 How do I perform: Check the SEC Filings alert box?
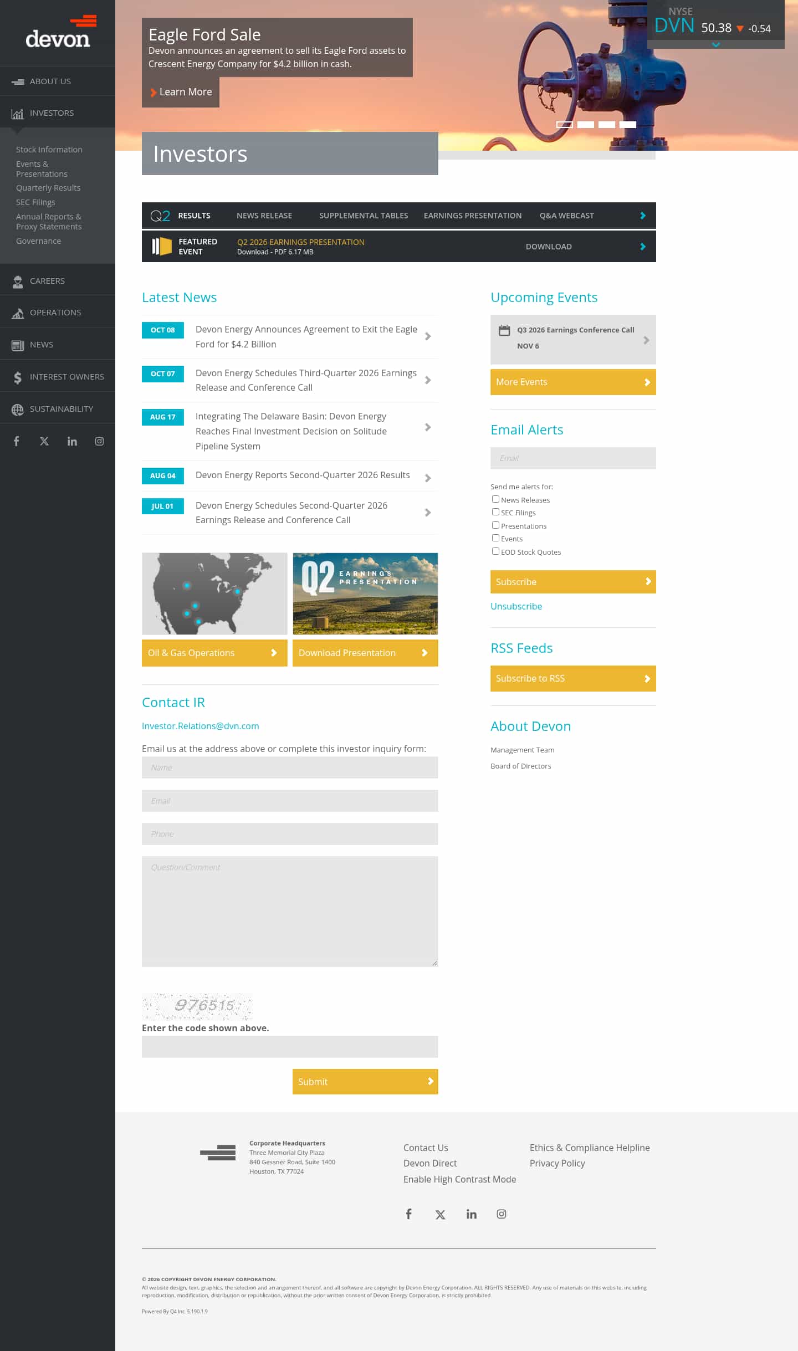(495, 512)
